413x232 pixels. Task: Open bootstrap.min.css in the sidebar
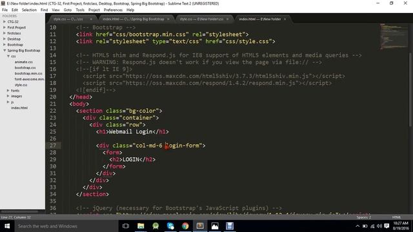coord(28,73)
